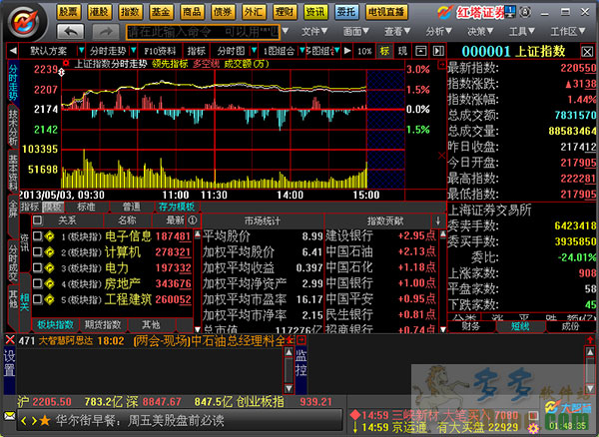
Task: Open the 基金 top tab
Action: (161, 12)
